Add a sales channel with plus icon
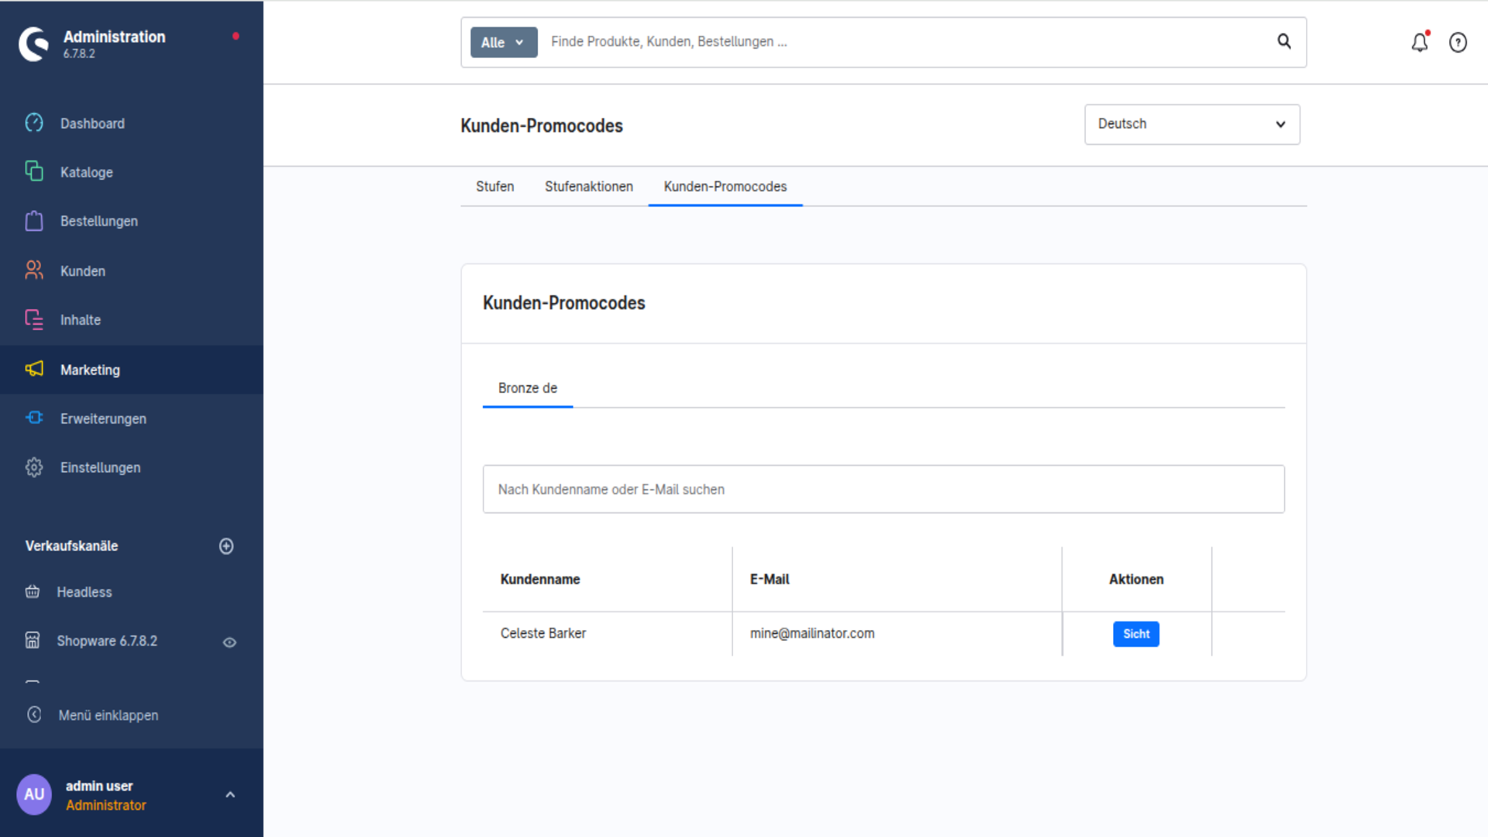 coord(226,546)
